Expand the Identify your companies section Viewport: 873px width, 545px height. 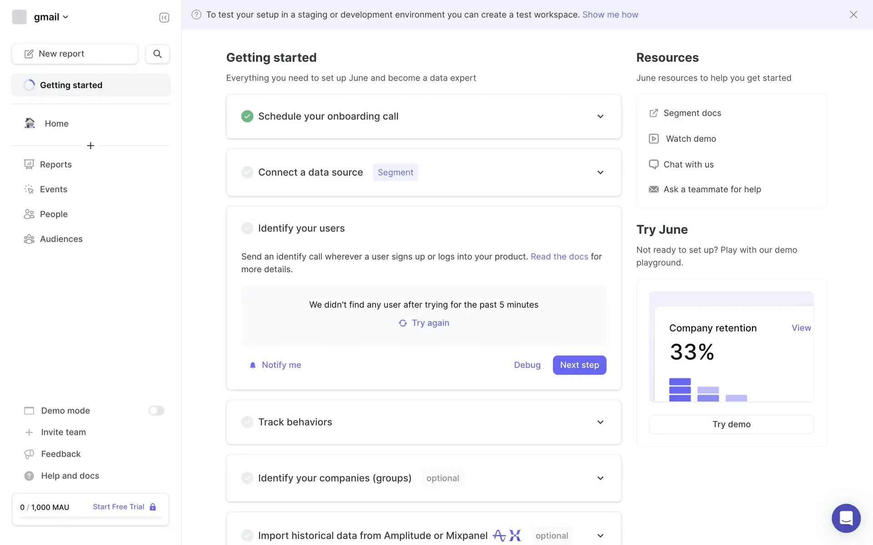(600, 478)
